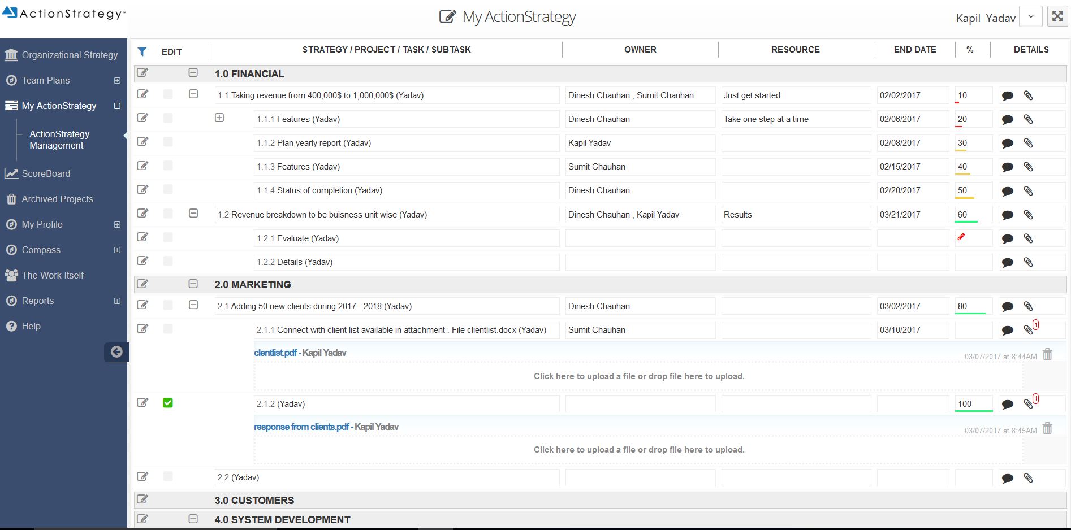Click upload area under response from clients.pdf

[x=638, y=450]
